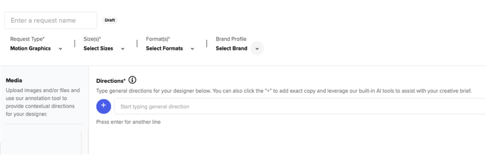Click the Draft status badge
Viewport: 490px width, 155px height.
110,21
